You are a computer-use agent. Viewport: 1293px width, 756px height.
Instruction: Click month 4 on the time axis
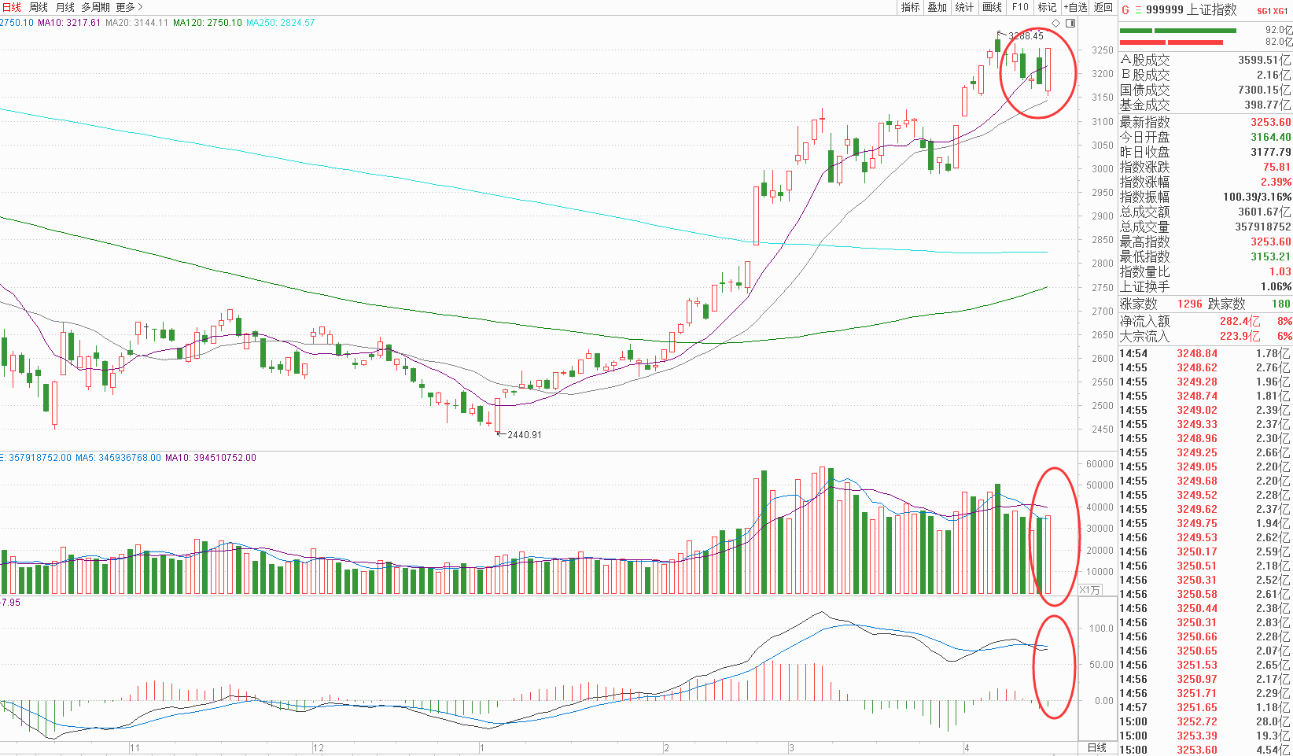[967, 747]
